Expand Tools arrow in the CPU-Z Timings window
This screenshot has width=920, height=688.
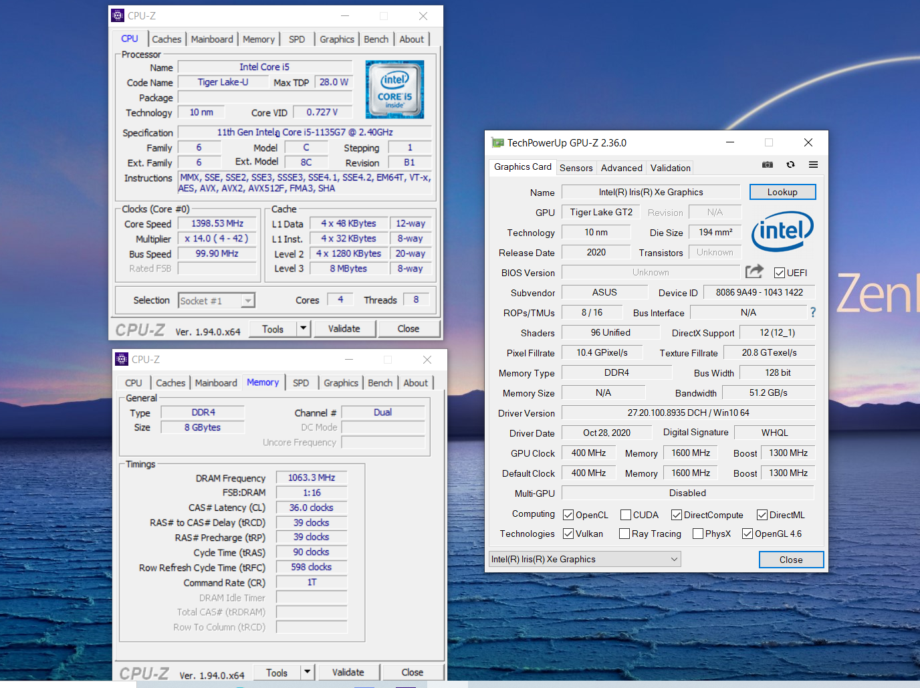tap(308, 672)
